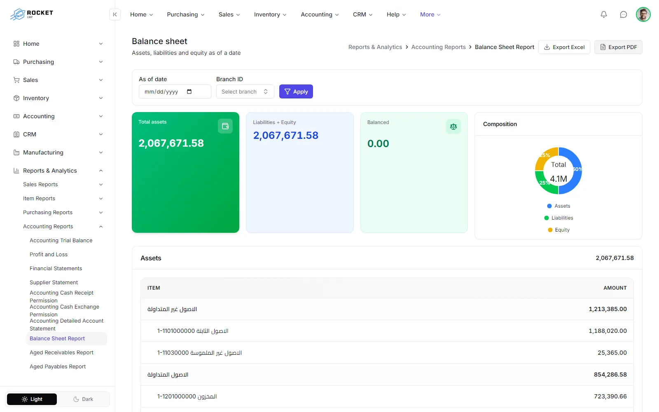Screen dimensions: 659x412
Task: Open the user profile avatar
Action: coord(643,14)
